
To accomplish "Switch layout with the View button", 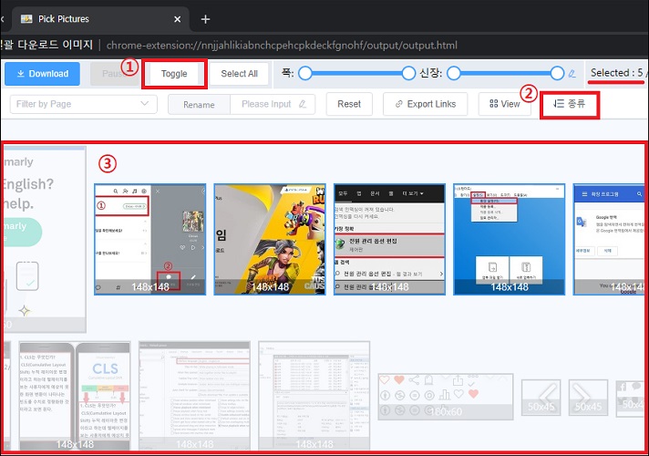I will (505, 104).
